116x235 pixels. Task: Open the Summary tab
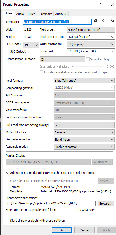46,14
